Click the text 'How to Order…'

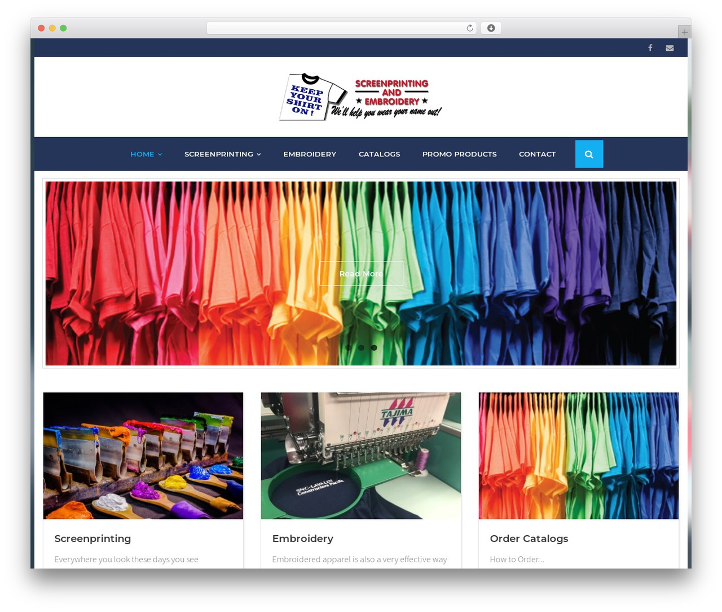(517, 559)
